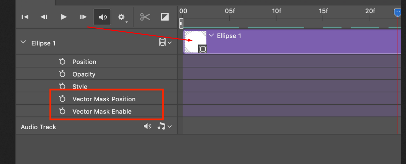Step back to previous frame
This screenshot has height=164, width=406.
point(44,17)
